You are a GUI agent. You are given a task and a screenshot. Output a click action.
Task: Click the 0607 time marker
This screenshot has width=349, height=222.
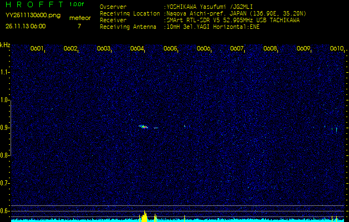pos(236,48)
